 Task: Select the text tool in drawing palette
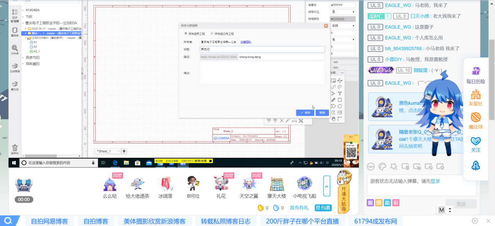[340, 93]
